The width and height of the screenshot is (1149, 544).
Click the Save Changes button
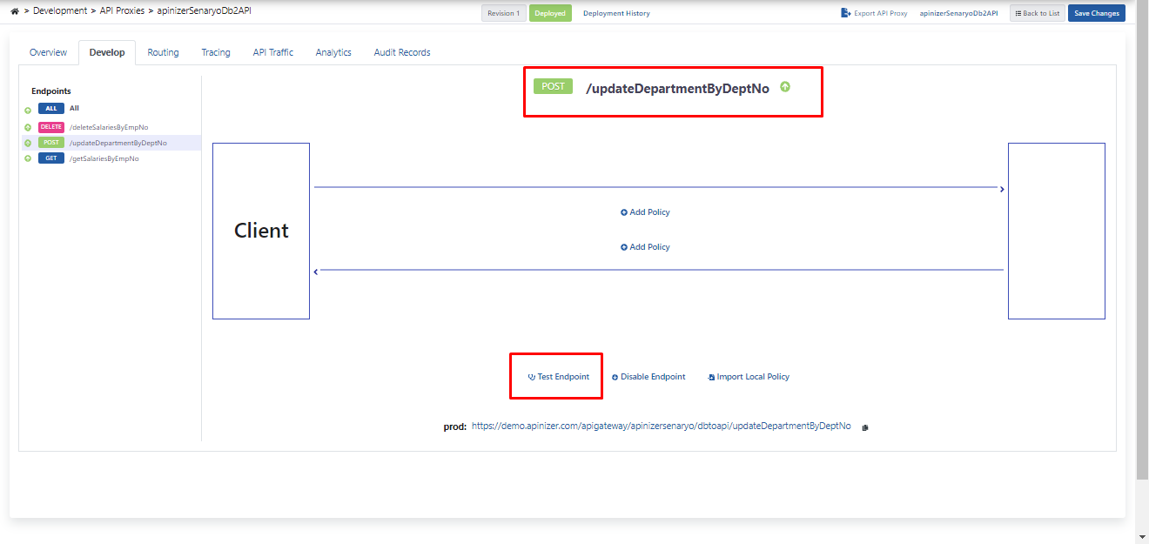[1096, 13]
